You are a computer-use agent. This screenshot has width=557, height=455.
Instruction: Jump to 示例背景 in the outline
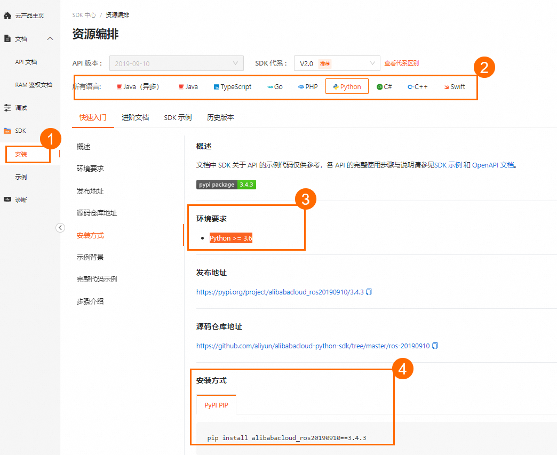[90, 257]
